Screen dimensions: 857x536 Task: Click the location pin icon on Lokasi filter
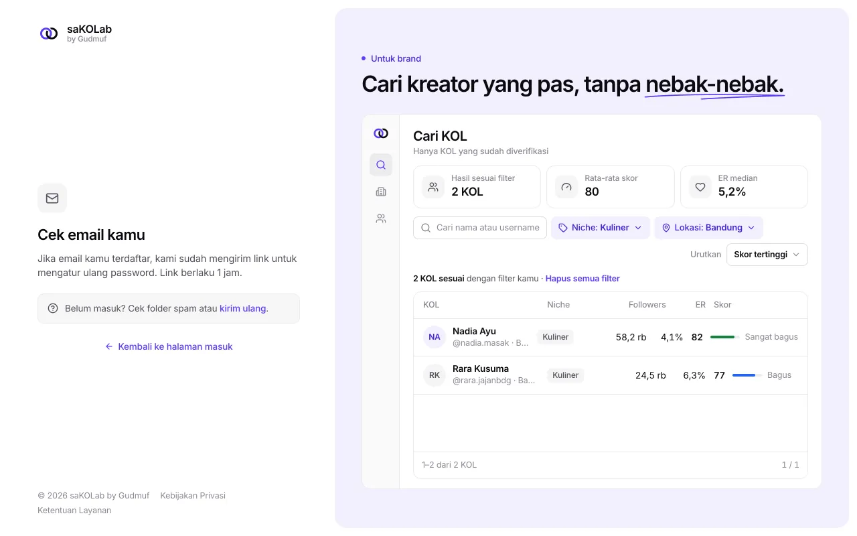(x=666, y=228)
